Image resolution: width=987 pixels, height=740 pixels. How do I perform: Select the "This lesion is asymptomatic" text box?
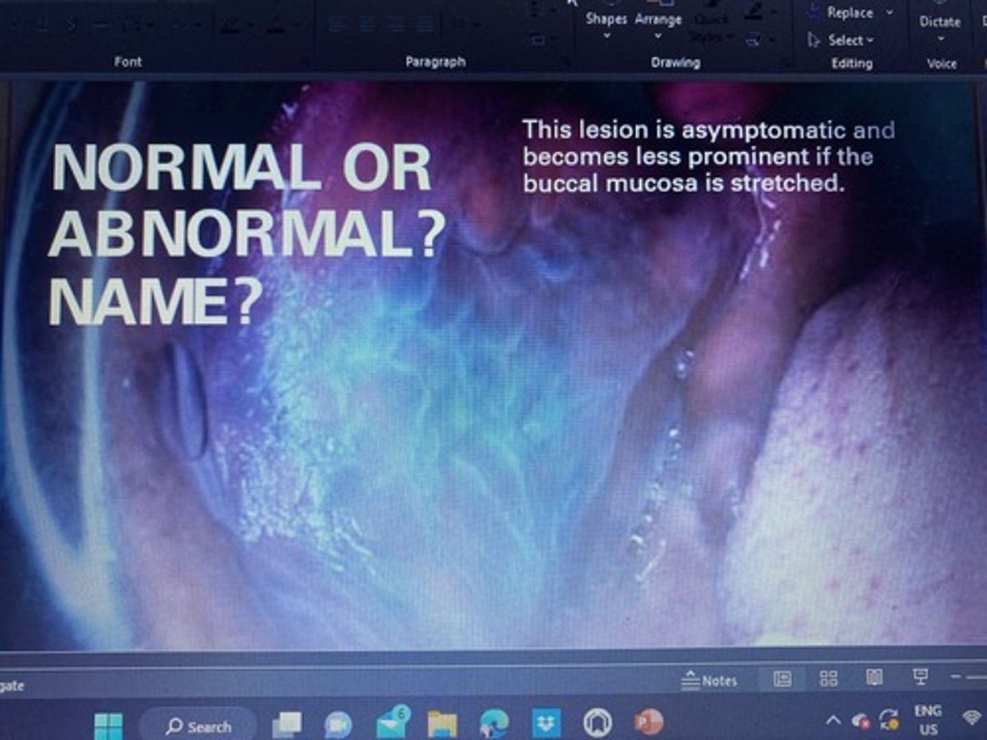709,156
